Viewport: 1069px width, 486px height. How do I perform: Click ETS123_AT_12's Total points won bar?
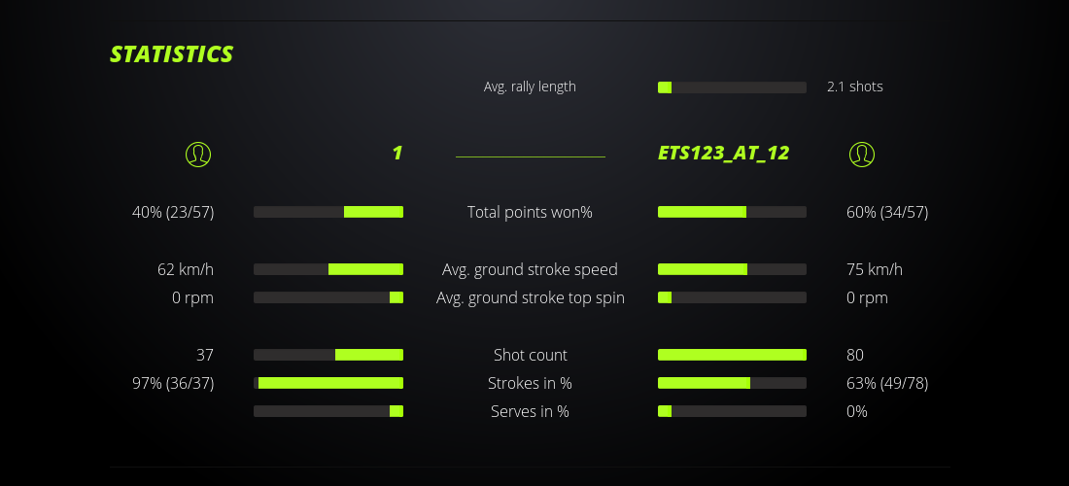click(732, 212)
